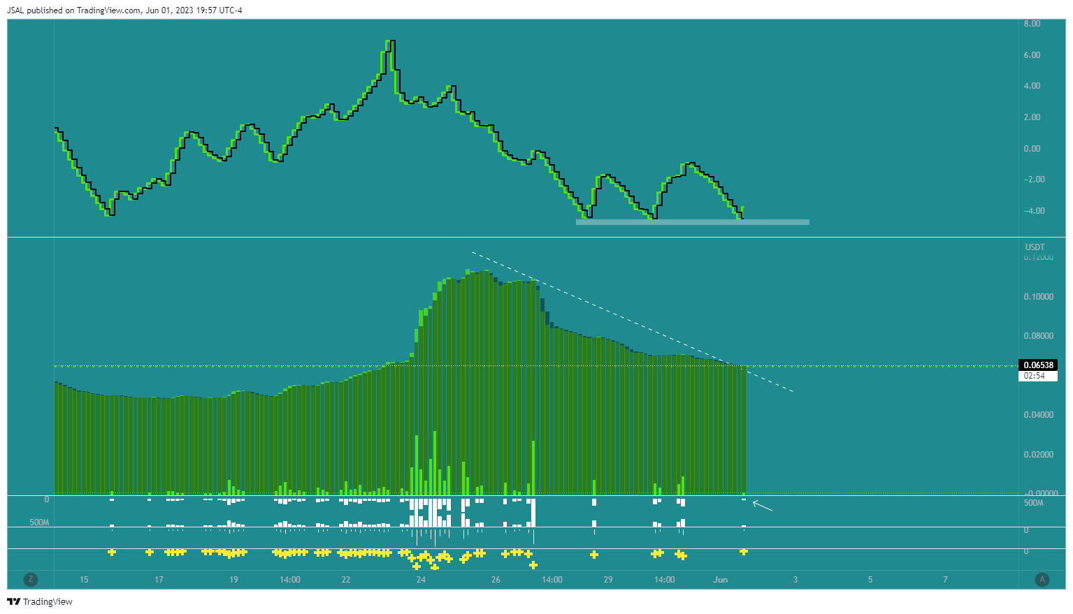
Task: Click the 2.00 value on oscillator axis
Action: click(1032, 117)
